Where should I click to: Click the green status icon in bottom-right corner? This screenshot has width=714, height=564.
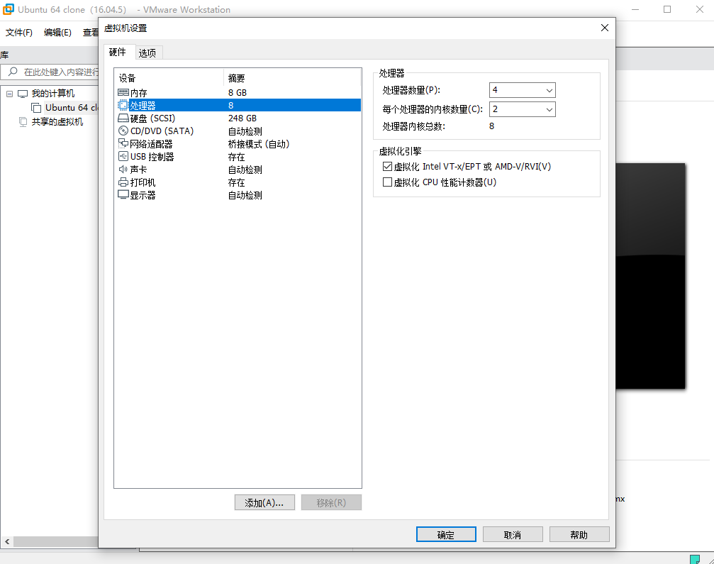pos(694,559)
